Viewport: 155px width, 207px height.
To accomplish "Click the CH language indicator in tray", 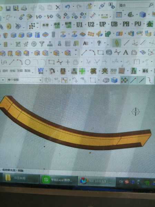I will (x=121, y=182).
